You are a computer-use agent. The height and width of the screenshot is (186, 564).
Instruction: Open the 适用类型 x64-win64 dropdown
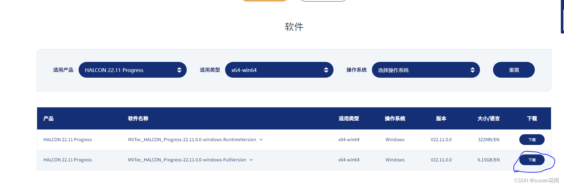(x=279, y=70)
